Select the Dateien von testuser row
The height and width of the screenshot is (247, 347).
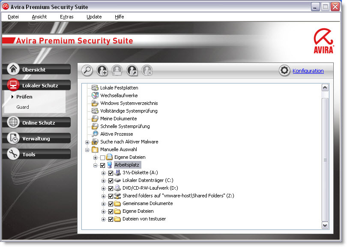[144, 219]
